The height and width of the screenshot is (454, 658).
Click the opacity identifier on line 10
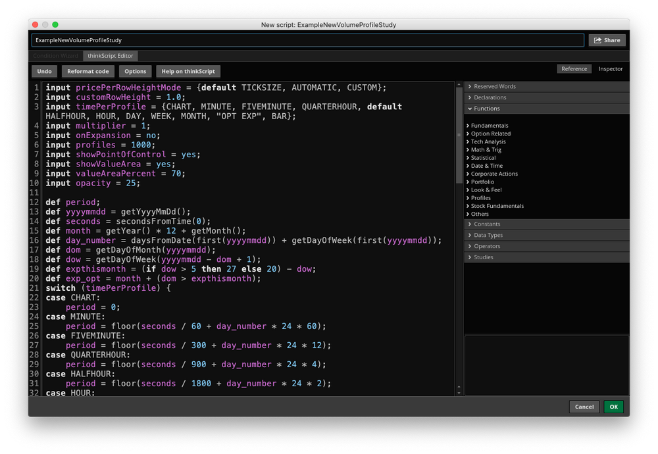pyautogui.click(x=93, y=183)
